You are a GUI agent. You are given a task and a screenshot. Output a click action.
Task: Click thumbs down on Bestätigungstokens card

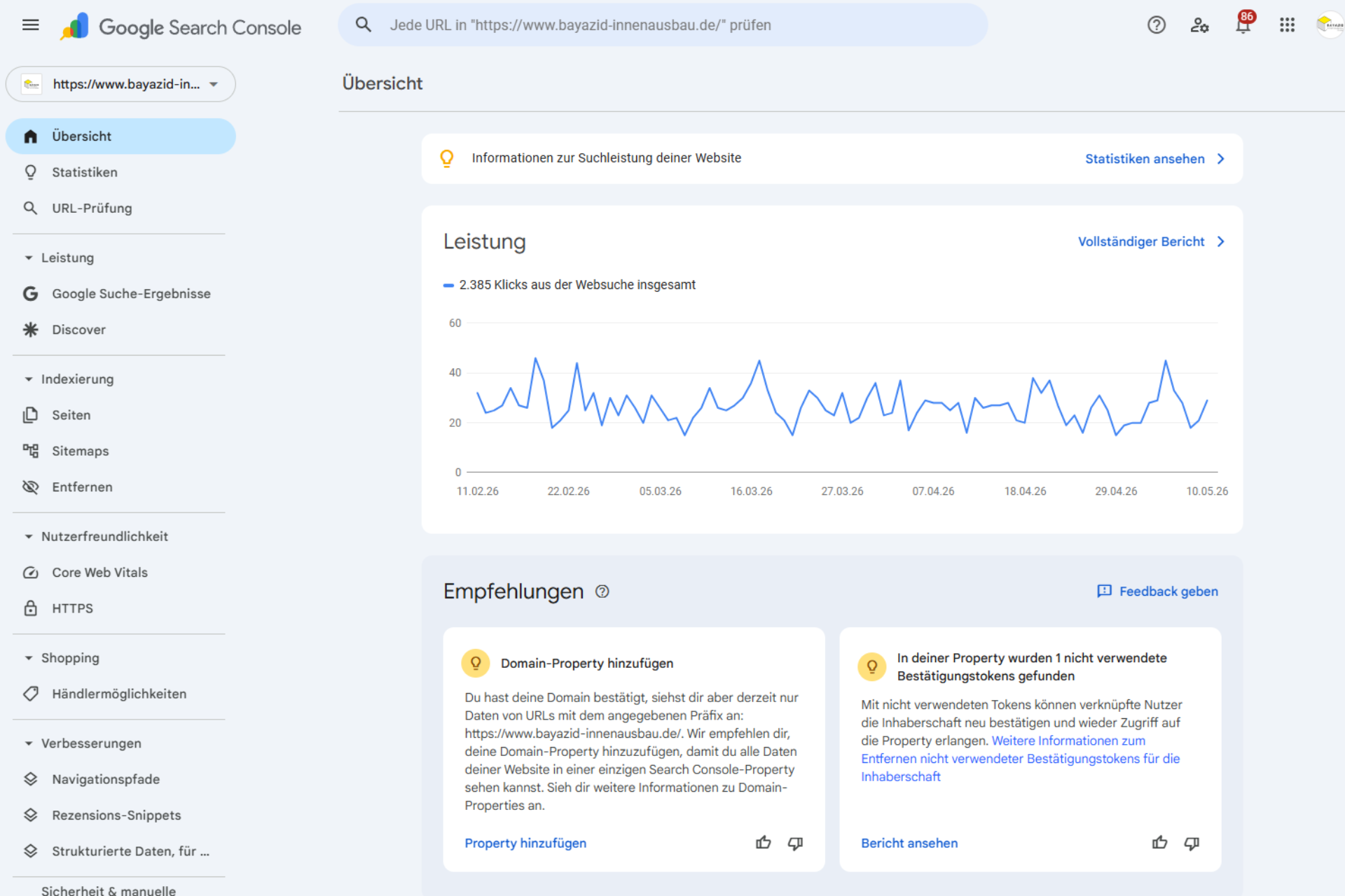click(1192, 843)
